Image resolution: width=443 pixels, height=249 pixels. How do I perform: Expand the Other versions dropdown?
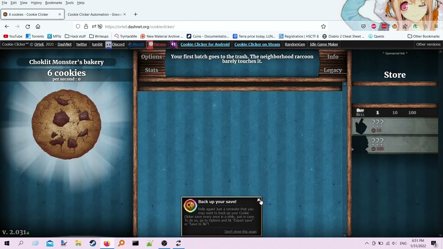pos(428,44)
